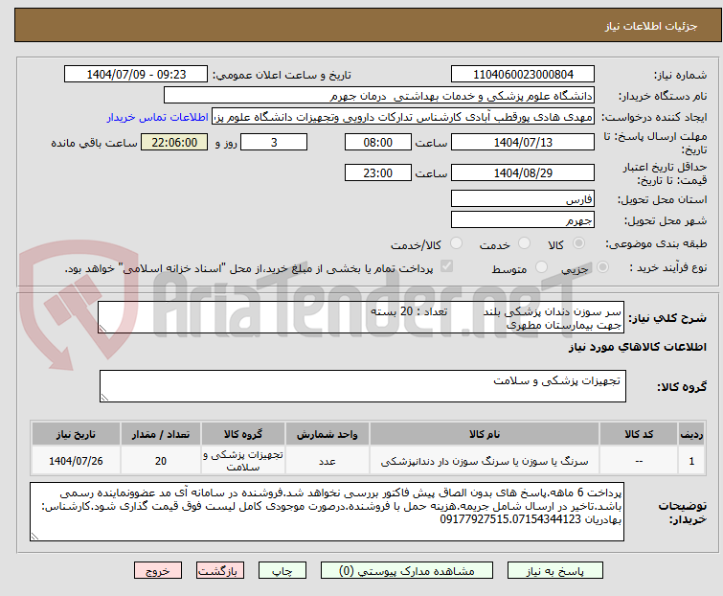This screenshot has width=723, height=596.
Task: Click the days remaining field showing 3
Action: [274, 142]
